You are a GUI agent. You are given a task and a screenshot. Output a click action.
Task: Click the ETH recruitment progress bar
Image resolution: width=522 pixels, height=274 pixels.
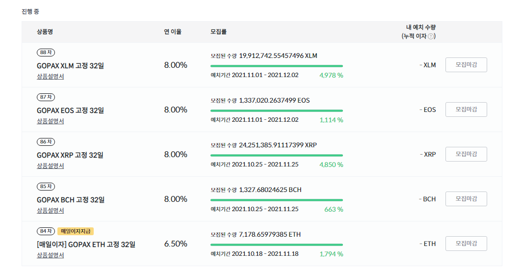click(x=277, y=245)
